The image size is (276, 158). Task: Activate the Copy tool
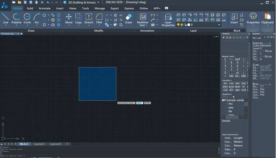click(x=78, y=19)
